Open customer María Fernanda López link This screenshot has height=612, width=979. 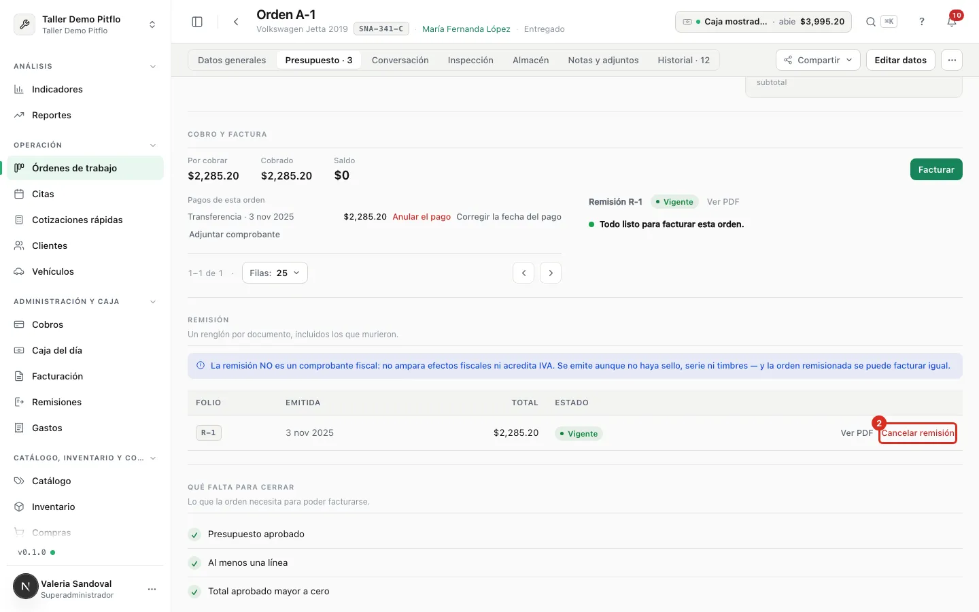click(466, 29)
